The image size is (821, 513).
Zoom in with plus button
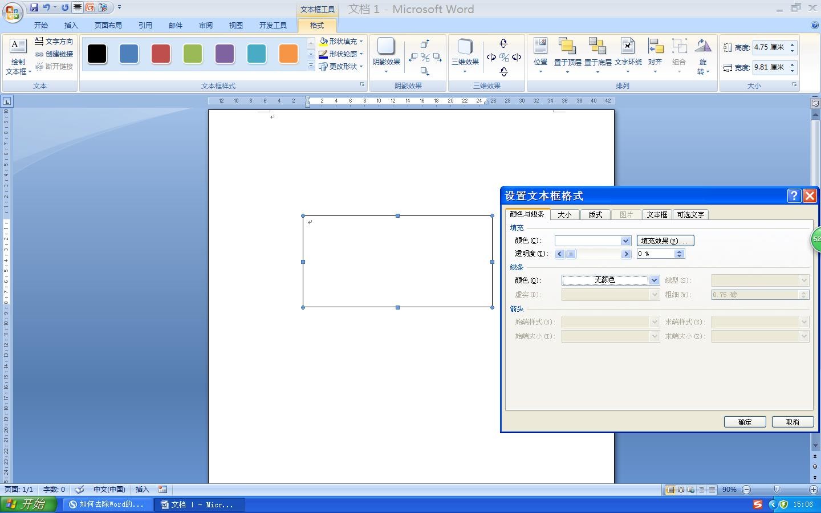click(814, 490)
